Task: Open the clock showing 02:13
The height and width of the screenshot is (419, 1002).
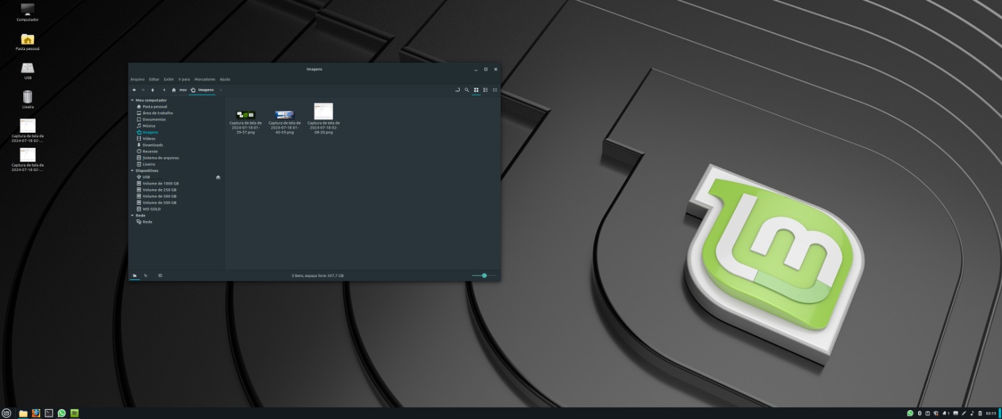Action: [991, 413]
